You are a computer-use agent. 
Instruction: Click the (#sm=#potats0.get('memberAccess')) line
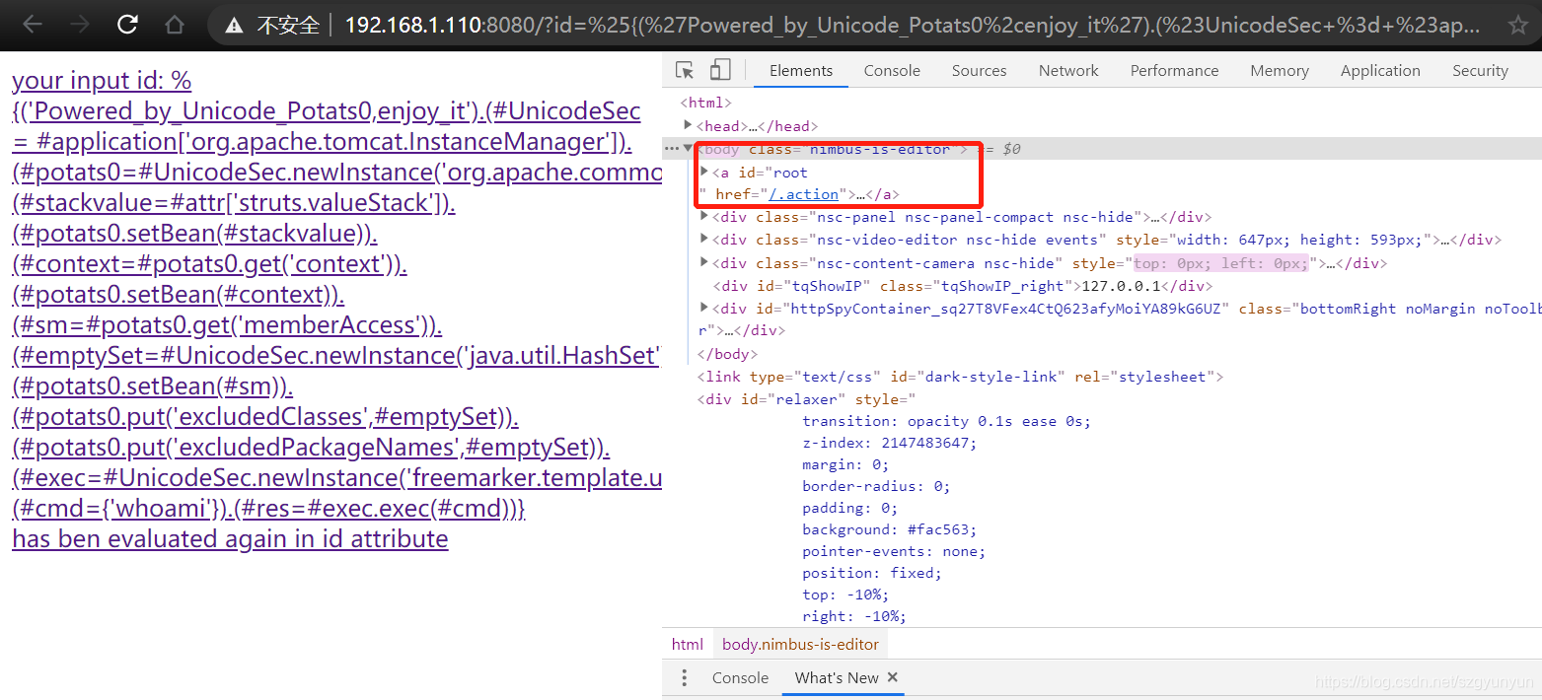227,325
